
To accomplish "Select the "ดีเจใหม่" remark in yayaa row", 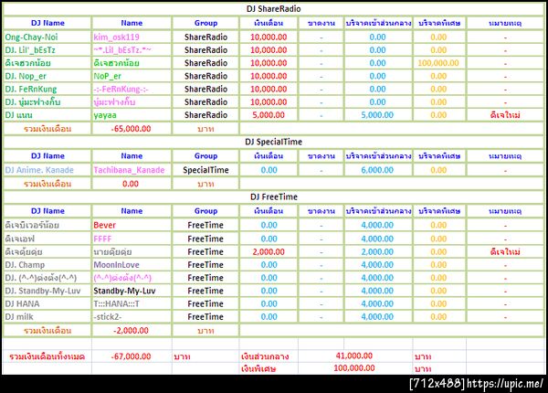I will point(505,115).
